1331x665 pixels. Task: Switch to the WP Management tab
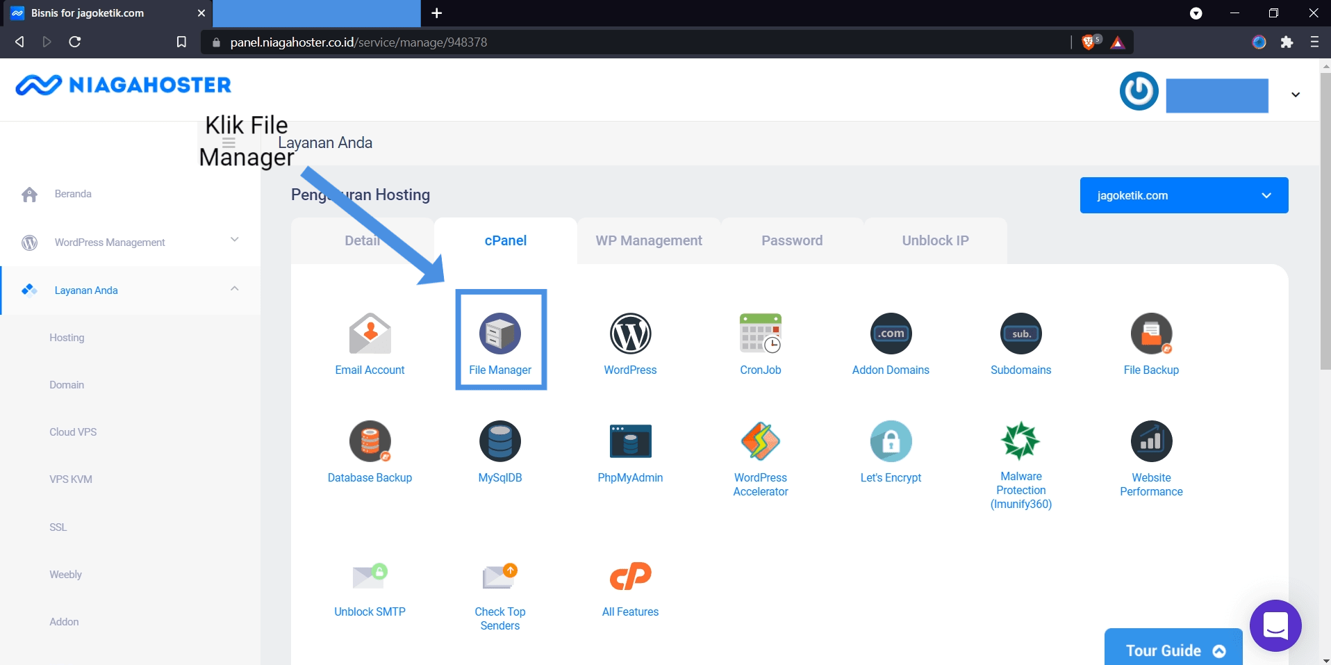(x=649, y=240)
